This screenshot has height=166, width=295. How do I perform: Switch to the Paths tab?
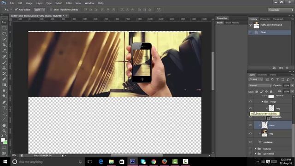click(273, 75)
